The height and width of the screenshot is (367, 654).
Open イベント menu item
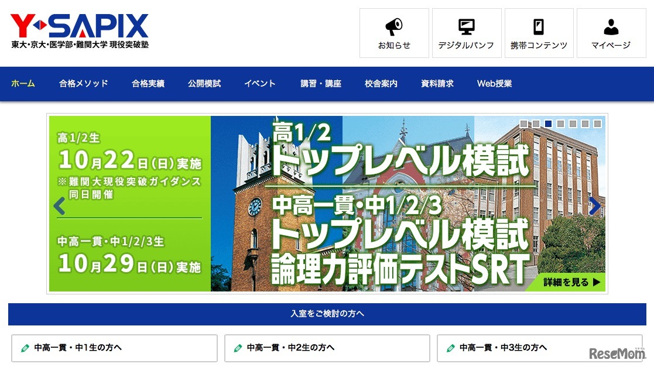click(260, 83)
